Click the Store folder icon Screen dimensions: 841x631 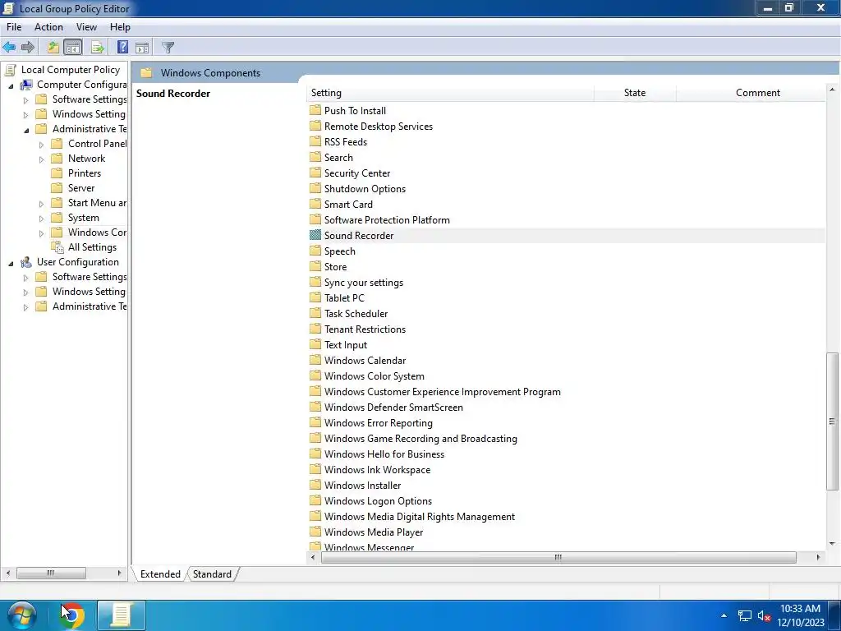coord(315,266)
